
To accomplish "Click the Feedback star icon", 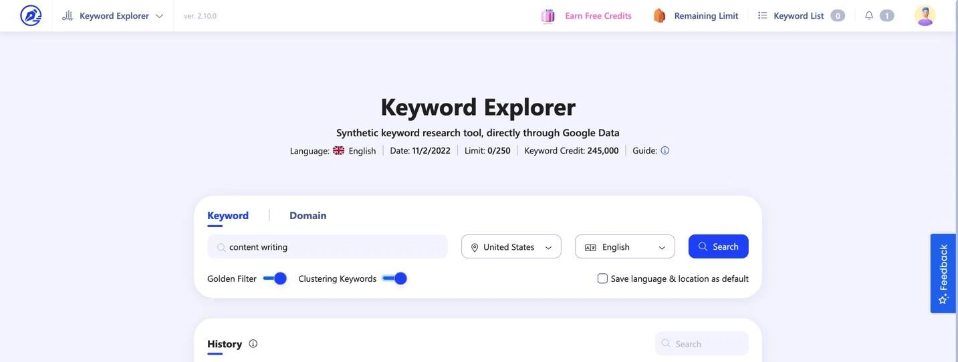I will click(x=943, y=299).
